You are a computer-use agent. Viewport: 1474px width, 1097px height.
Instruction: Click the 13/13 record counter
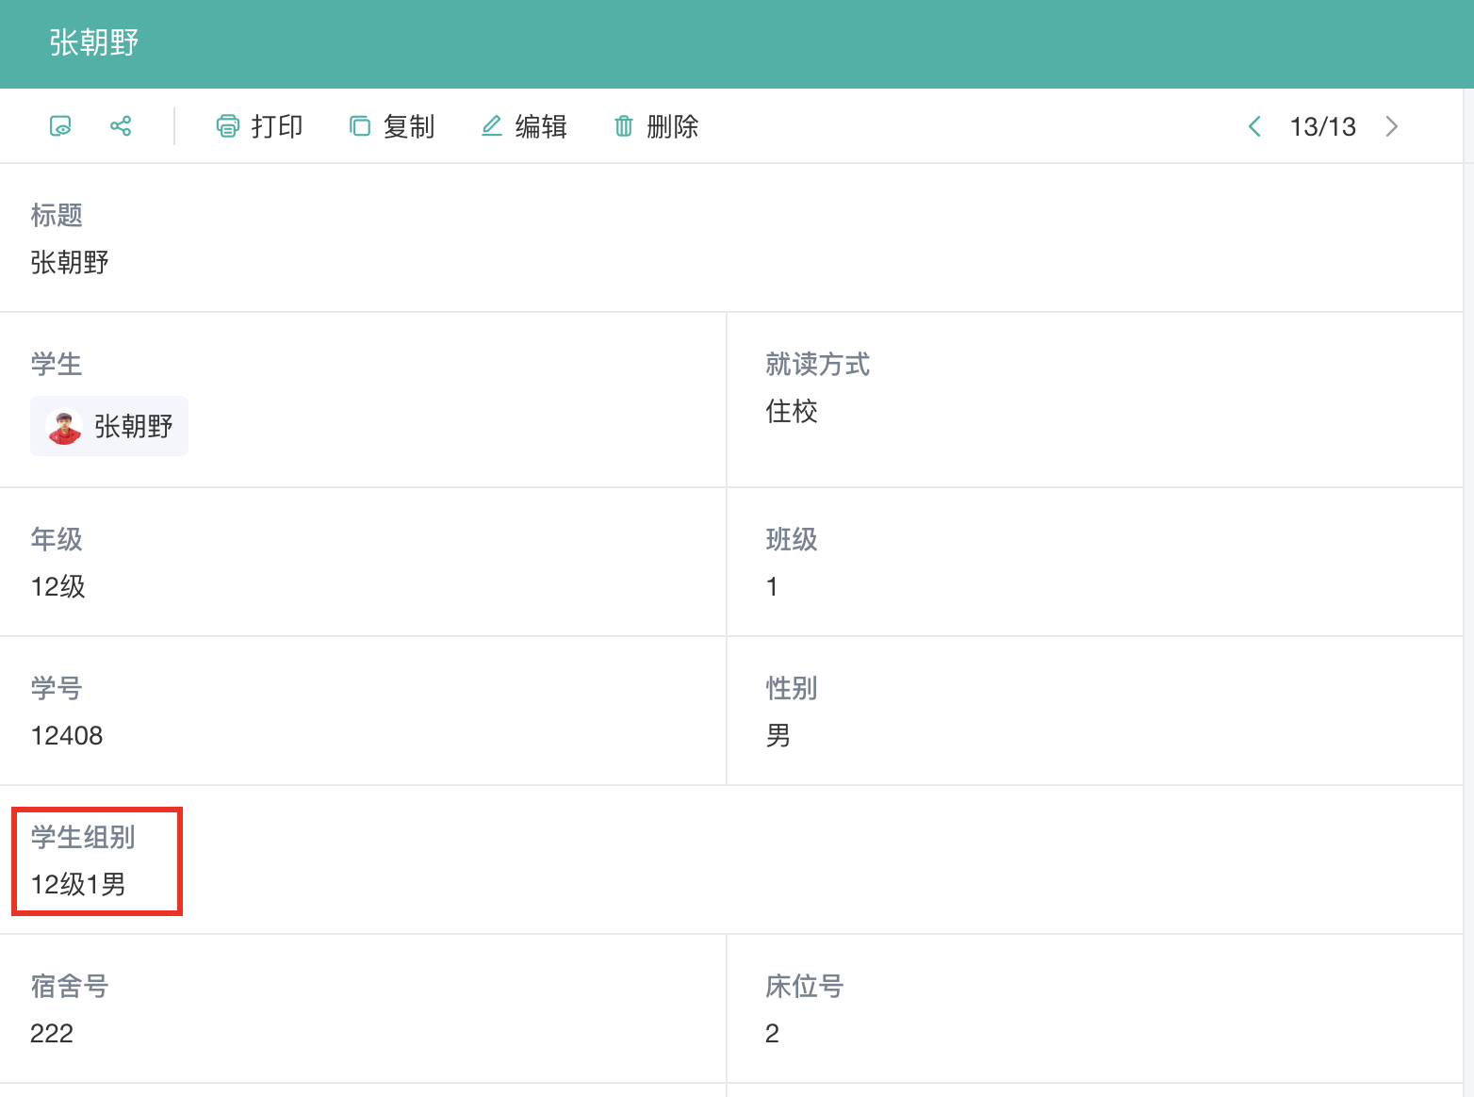[x=1322, y=126]
